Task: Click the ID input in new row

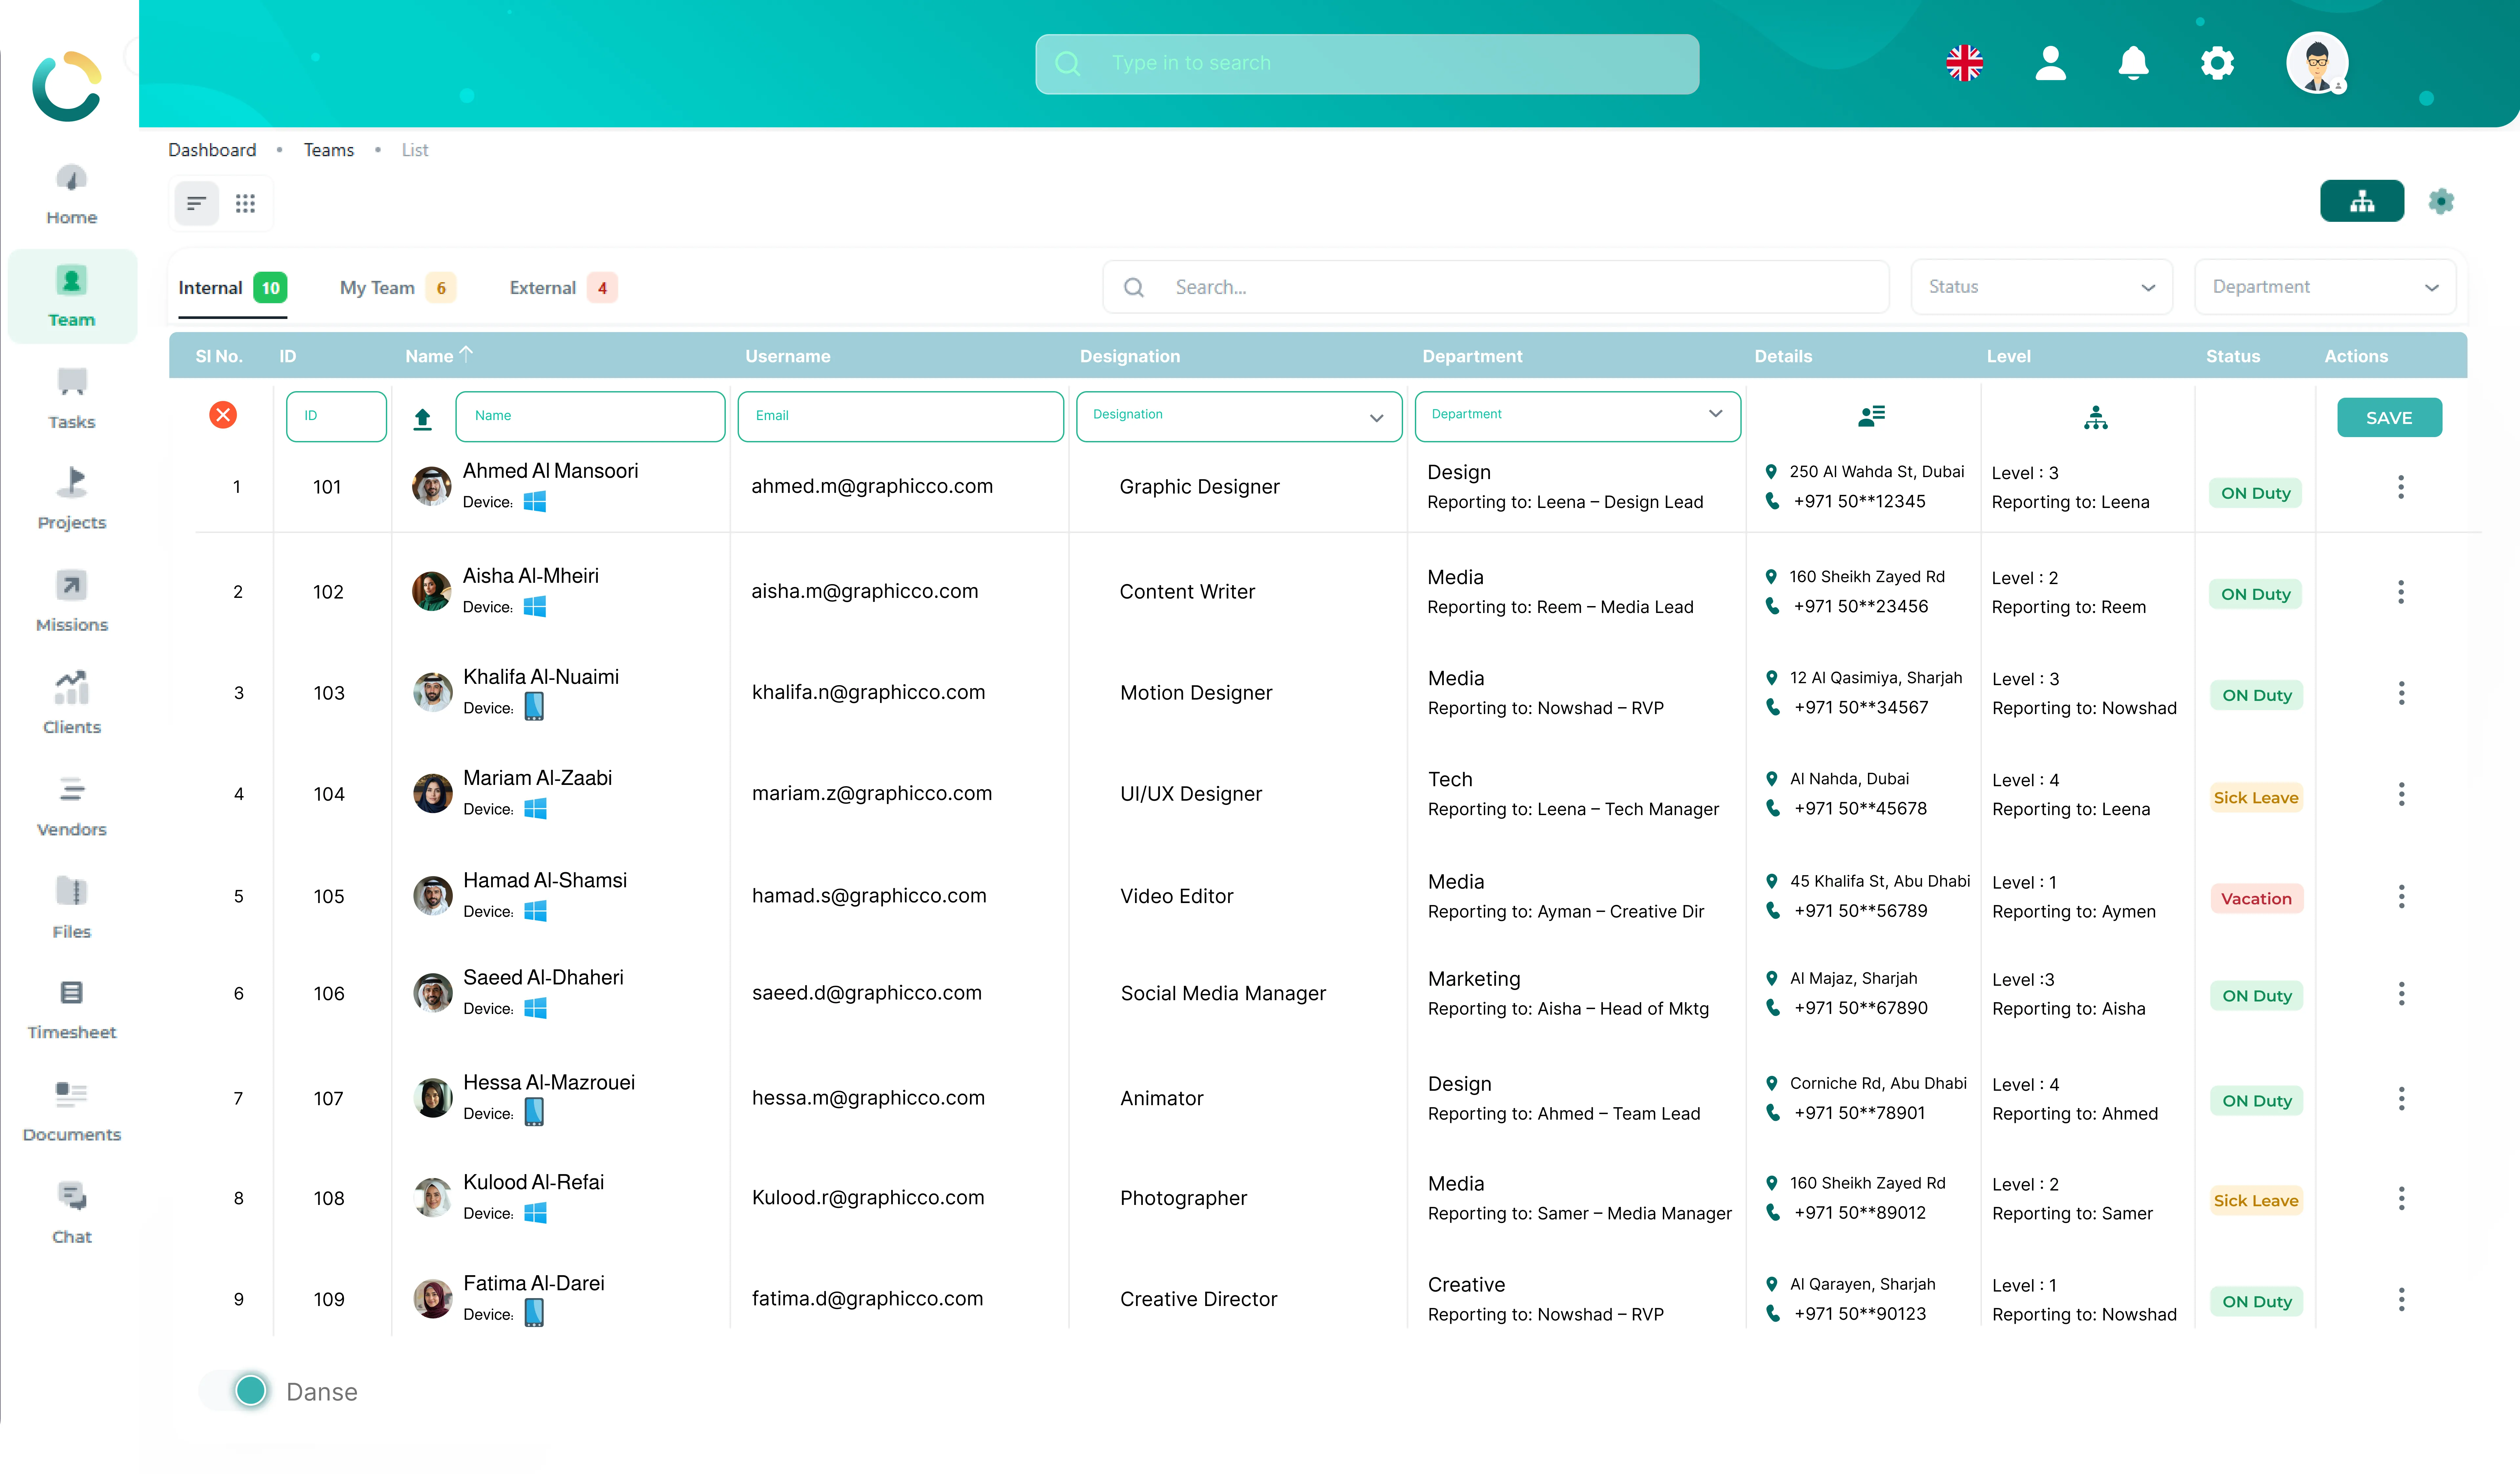Action: click(x=336, y=416)
